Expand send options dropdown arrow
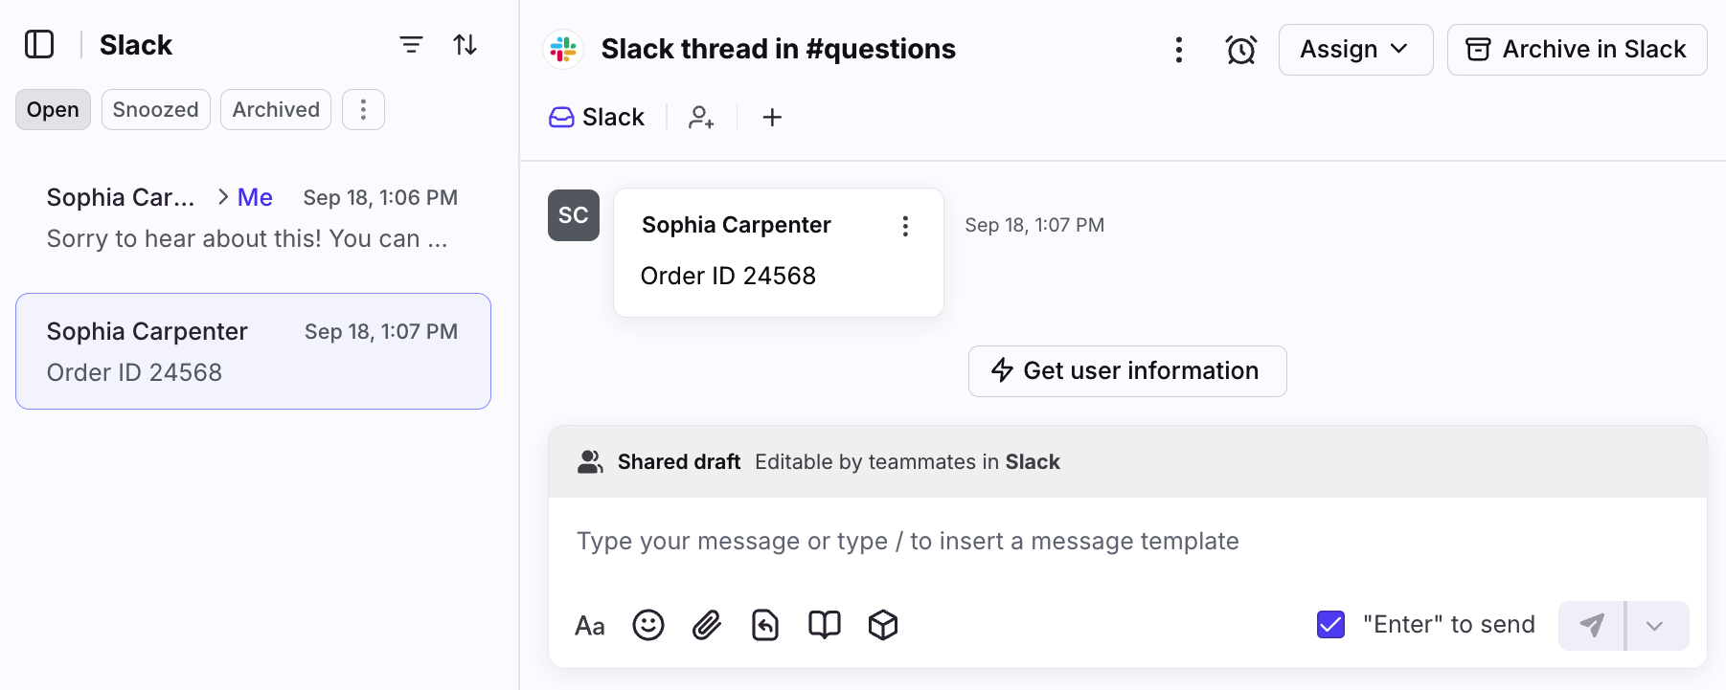The width and height of the screenshot is (1726, 690). pyautogui.click(x=1654, y=626)
